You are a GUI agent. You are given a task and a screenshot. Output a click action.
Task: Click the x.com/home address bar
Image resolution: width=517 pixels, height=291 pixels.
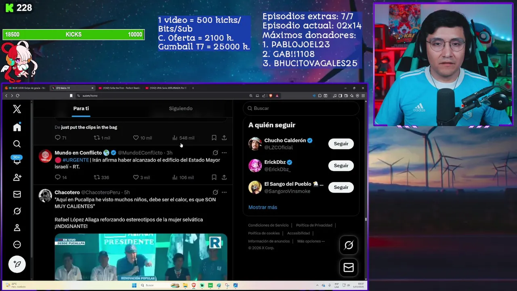pos(162,96)
